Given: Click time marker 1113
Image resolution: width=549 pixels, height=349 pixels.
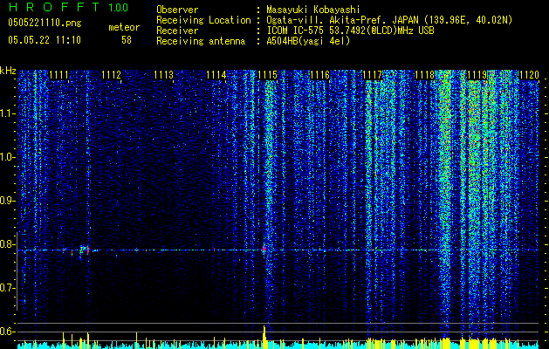Looking at the screenshot, I should click(163, 75).
